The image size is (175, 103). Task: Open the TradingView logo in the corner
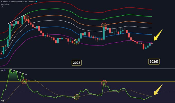pyautogui.click(x=3, y=101)
